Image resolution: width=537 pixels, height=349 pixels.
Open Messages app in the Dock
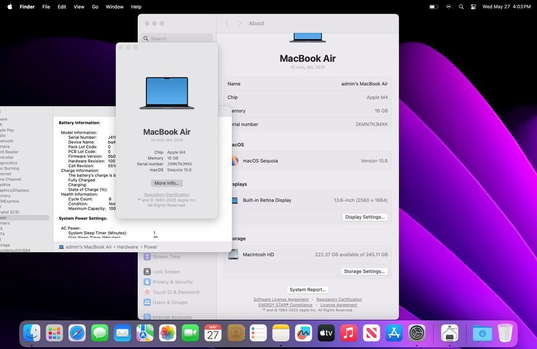point(99,332)
